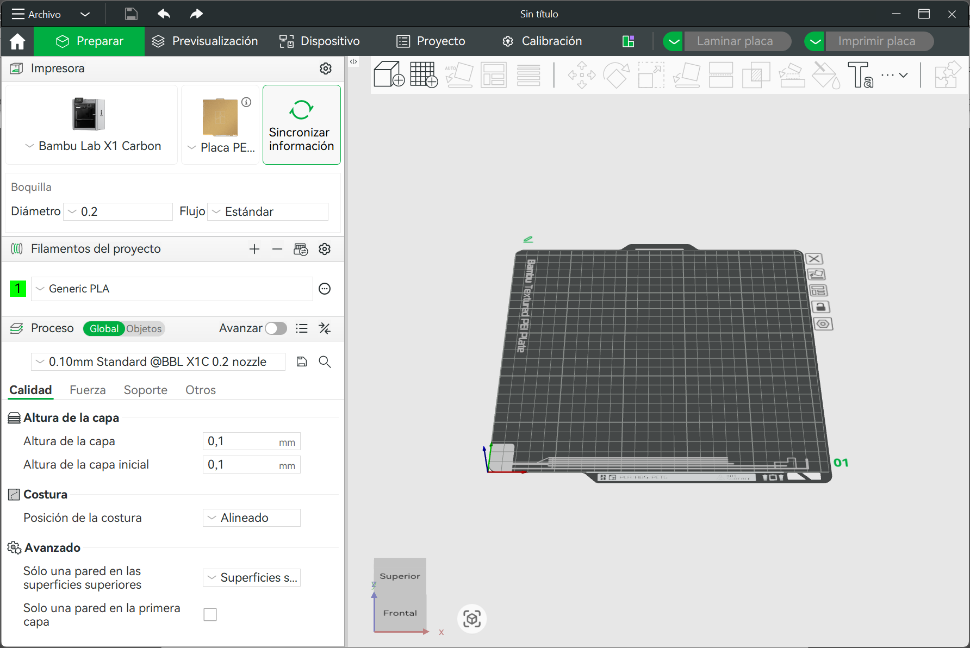Enable Solo una pared en la primera capa
Screen dimensions: 970x648
point(210,614)
